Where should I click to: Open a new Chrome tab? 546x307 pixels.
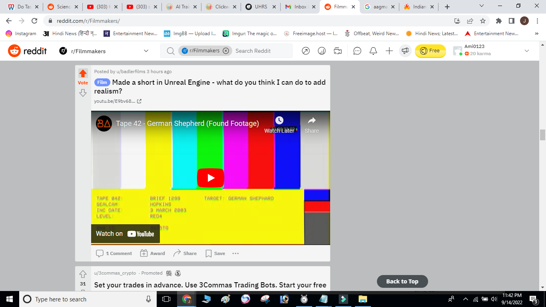447,7
